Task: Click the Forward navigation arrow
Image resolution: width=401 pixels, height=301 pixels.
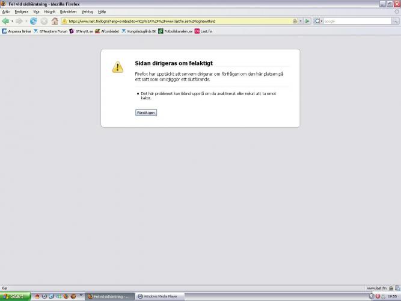Action: (19, 21)
